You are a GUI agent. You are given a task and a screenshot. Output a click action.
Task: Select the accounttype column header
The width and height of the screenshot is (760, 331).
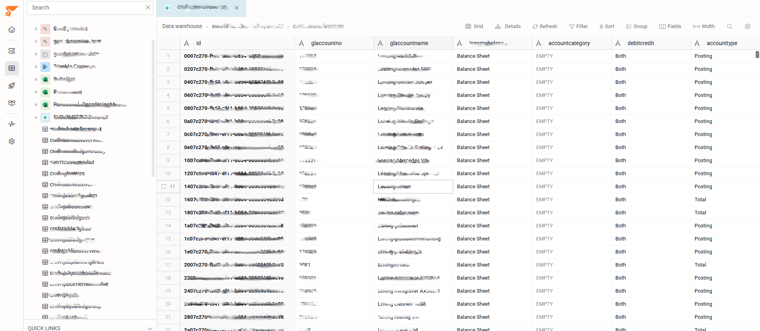coord(725,43)
